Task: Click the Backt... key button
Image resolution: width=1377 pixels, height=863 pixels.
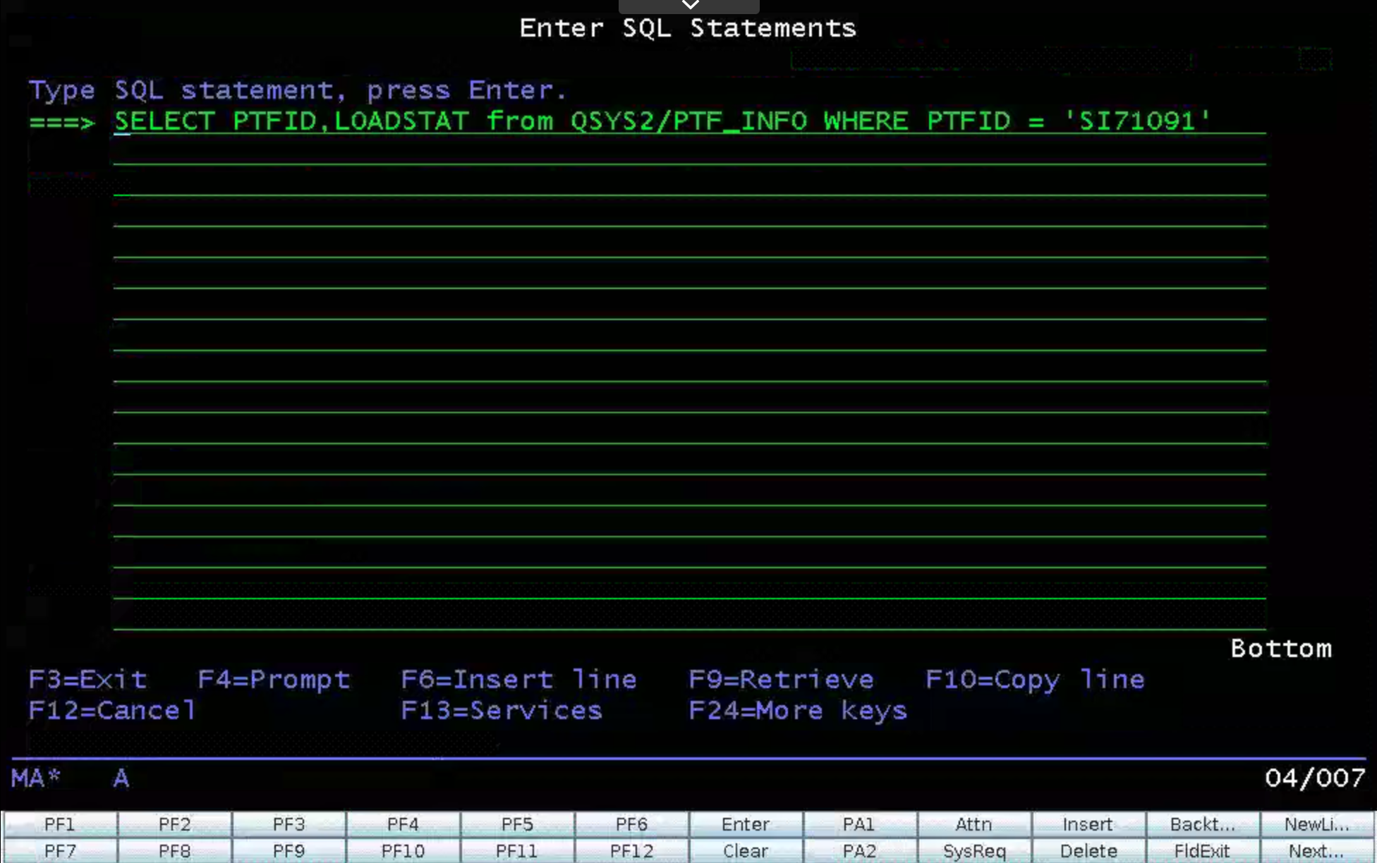Action: [1203, 824]
